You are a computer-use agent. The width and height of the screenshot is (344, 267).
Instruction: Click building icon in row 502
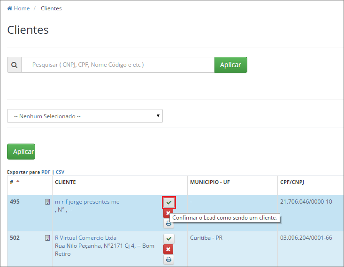tap(47, 238)
